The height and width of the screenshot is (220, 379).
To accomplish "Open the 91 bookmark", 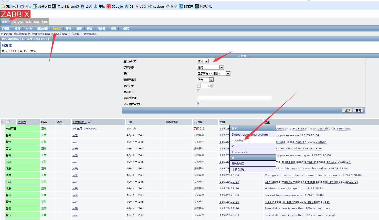I will pyautogui.click(x=129, y=6).
